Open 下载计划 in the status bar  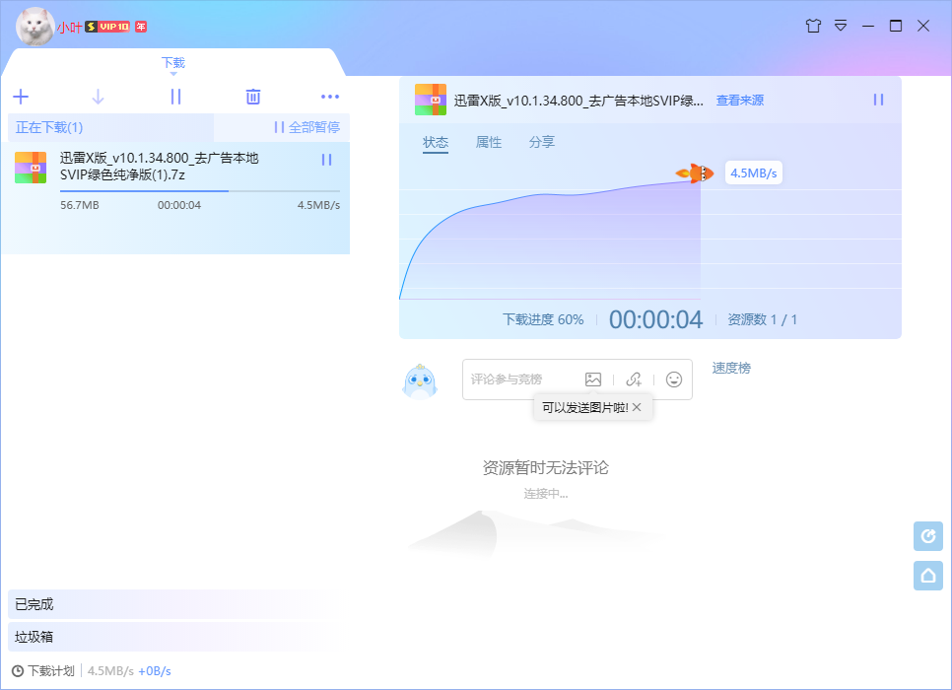[x=51, y=671]
